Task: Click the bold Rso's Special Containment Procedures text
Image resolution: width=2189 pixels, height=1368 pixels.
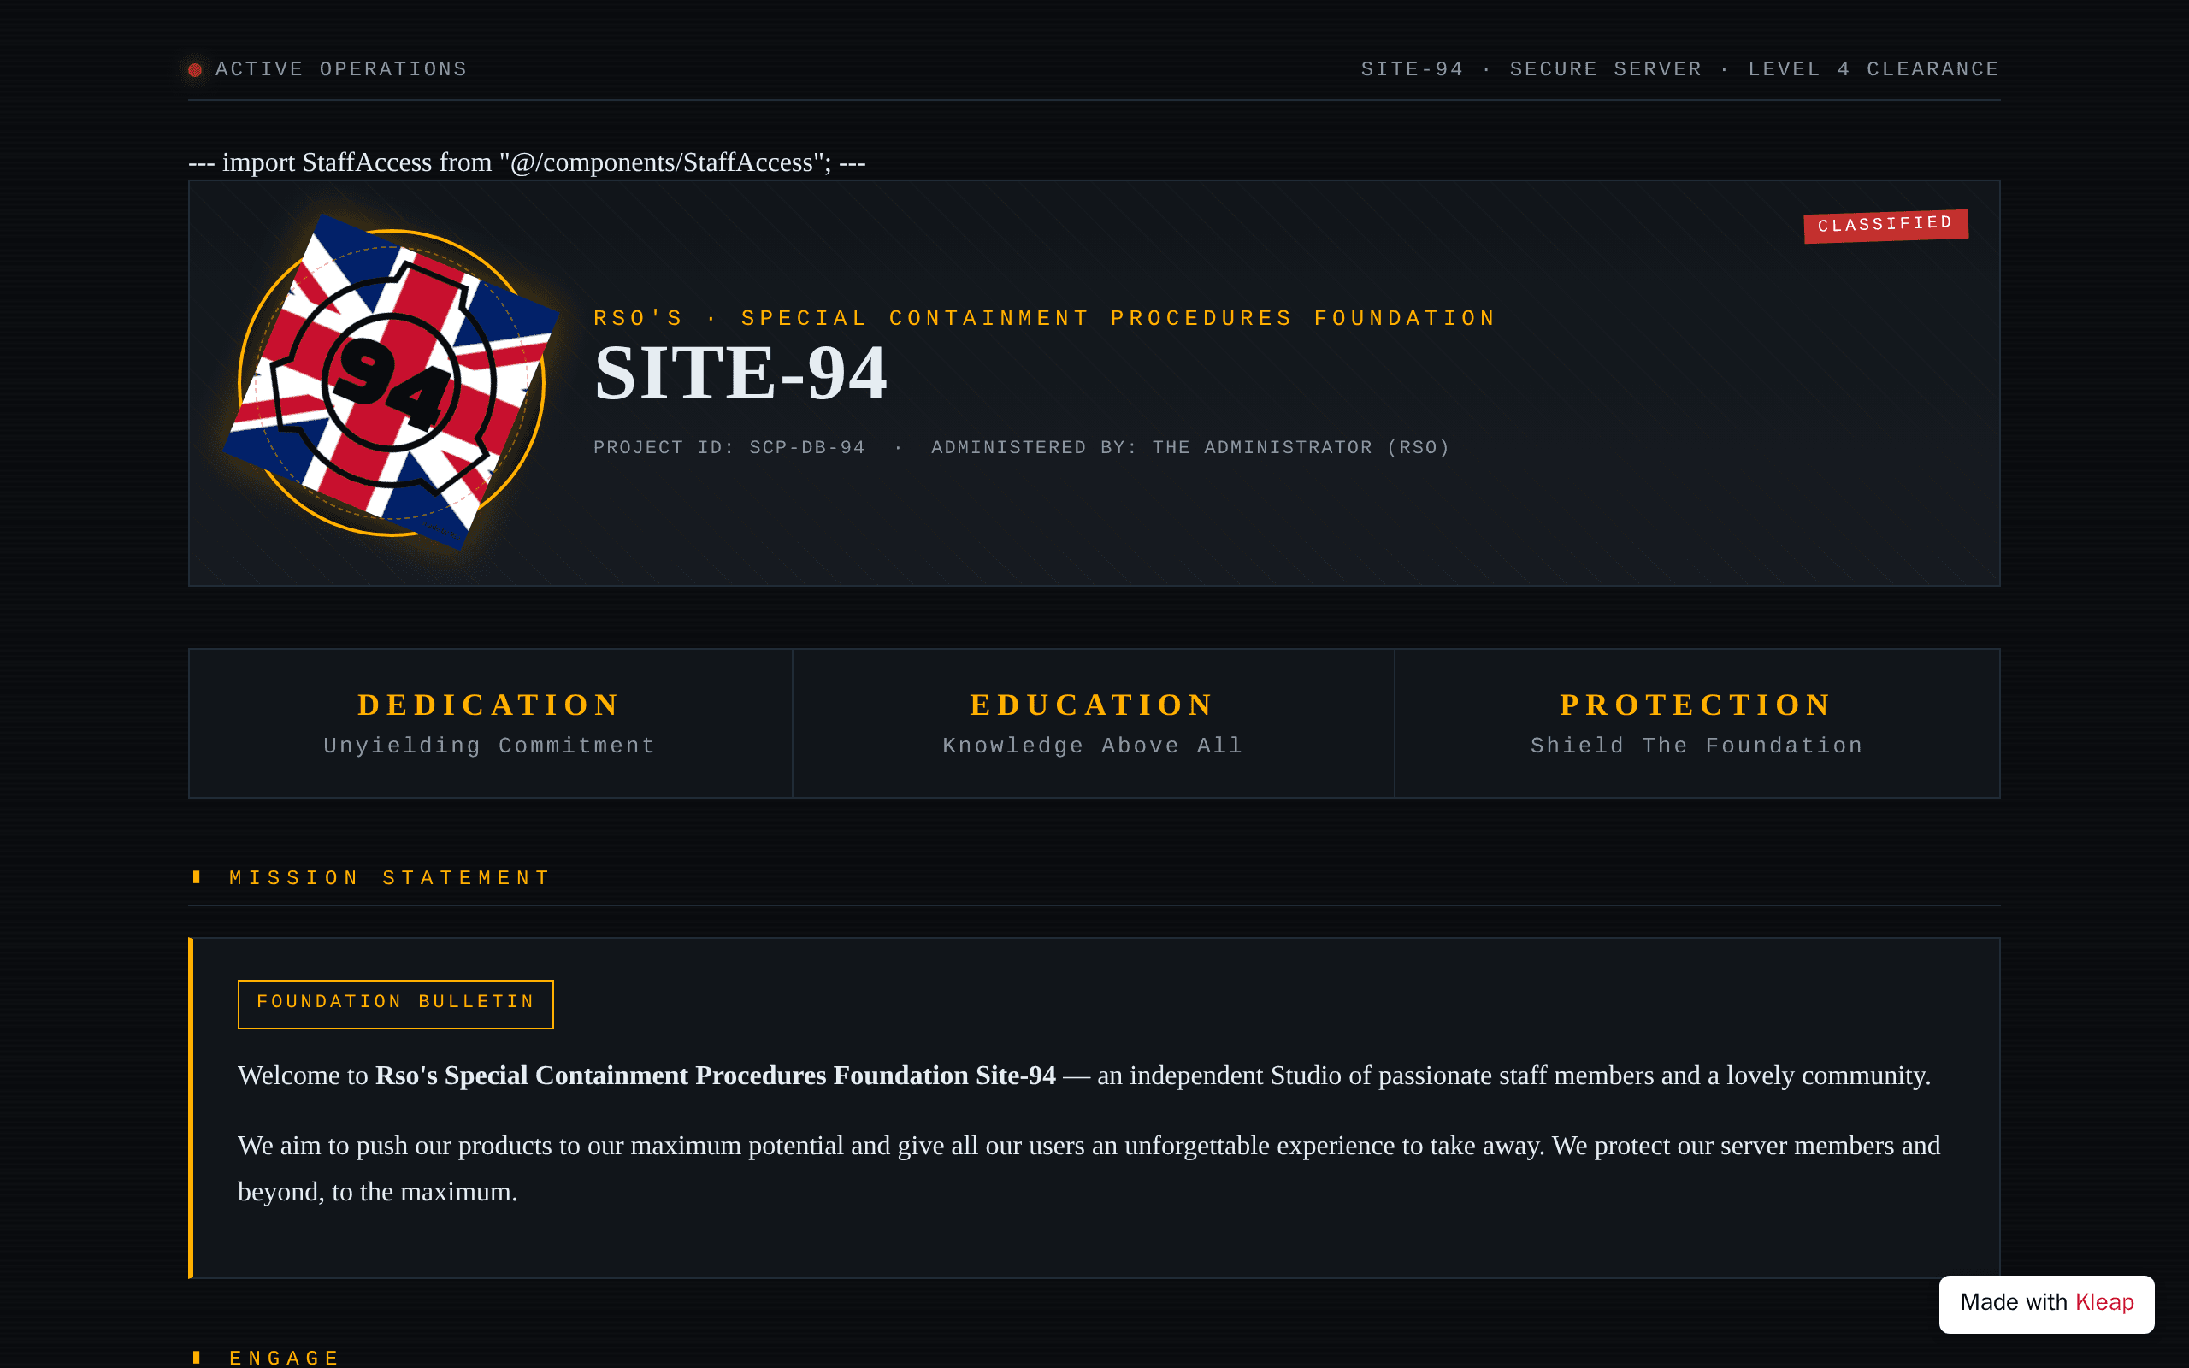Action: (x=716, y=1076)
